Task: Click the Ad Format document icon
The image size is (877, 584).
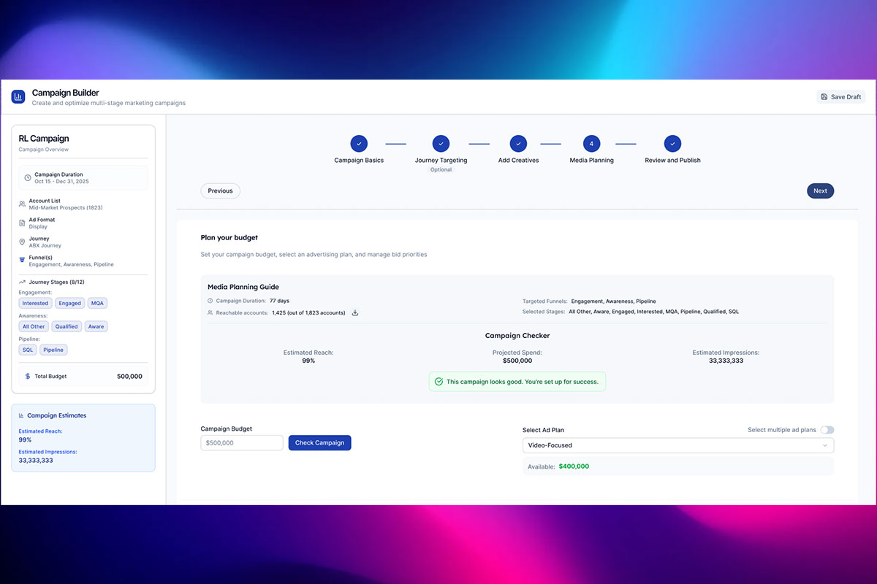Action: (22, 223)
